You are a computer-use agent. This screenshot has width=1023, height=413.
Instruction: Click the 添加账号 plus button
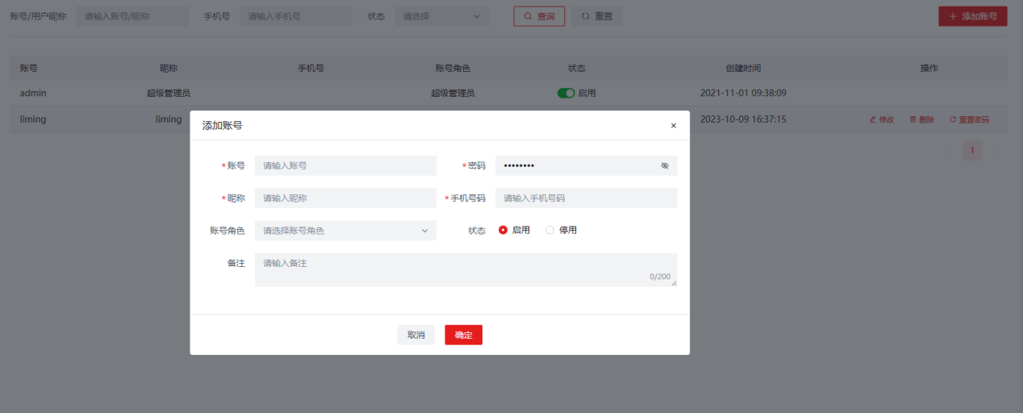972,16
